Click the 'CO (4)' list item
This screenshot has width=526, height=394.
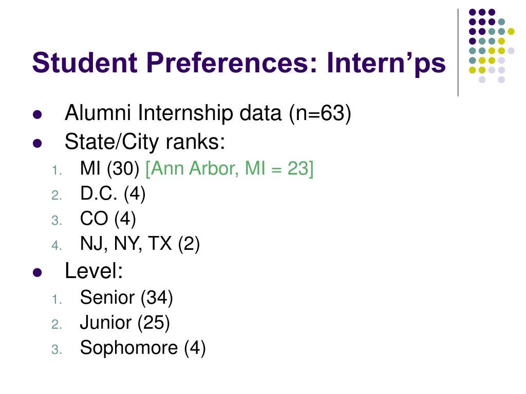[x=108, y=219]
